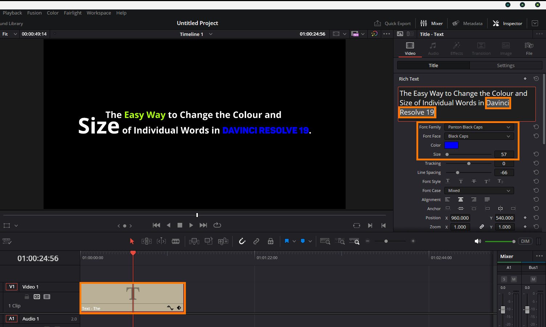Image resolution: width=546 pixels, height=327 pixels.
Task: Open the Fusion menu
Action: tap(34, 13)
